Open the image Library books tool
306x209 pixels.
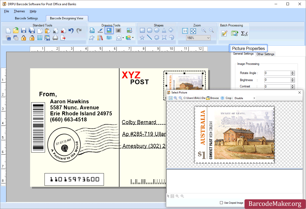pyautogui.click(x=100, y=38)
